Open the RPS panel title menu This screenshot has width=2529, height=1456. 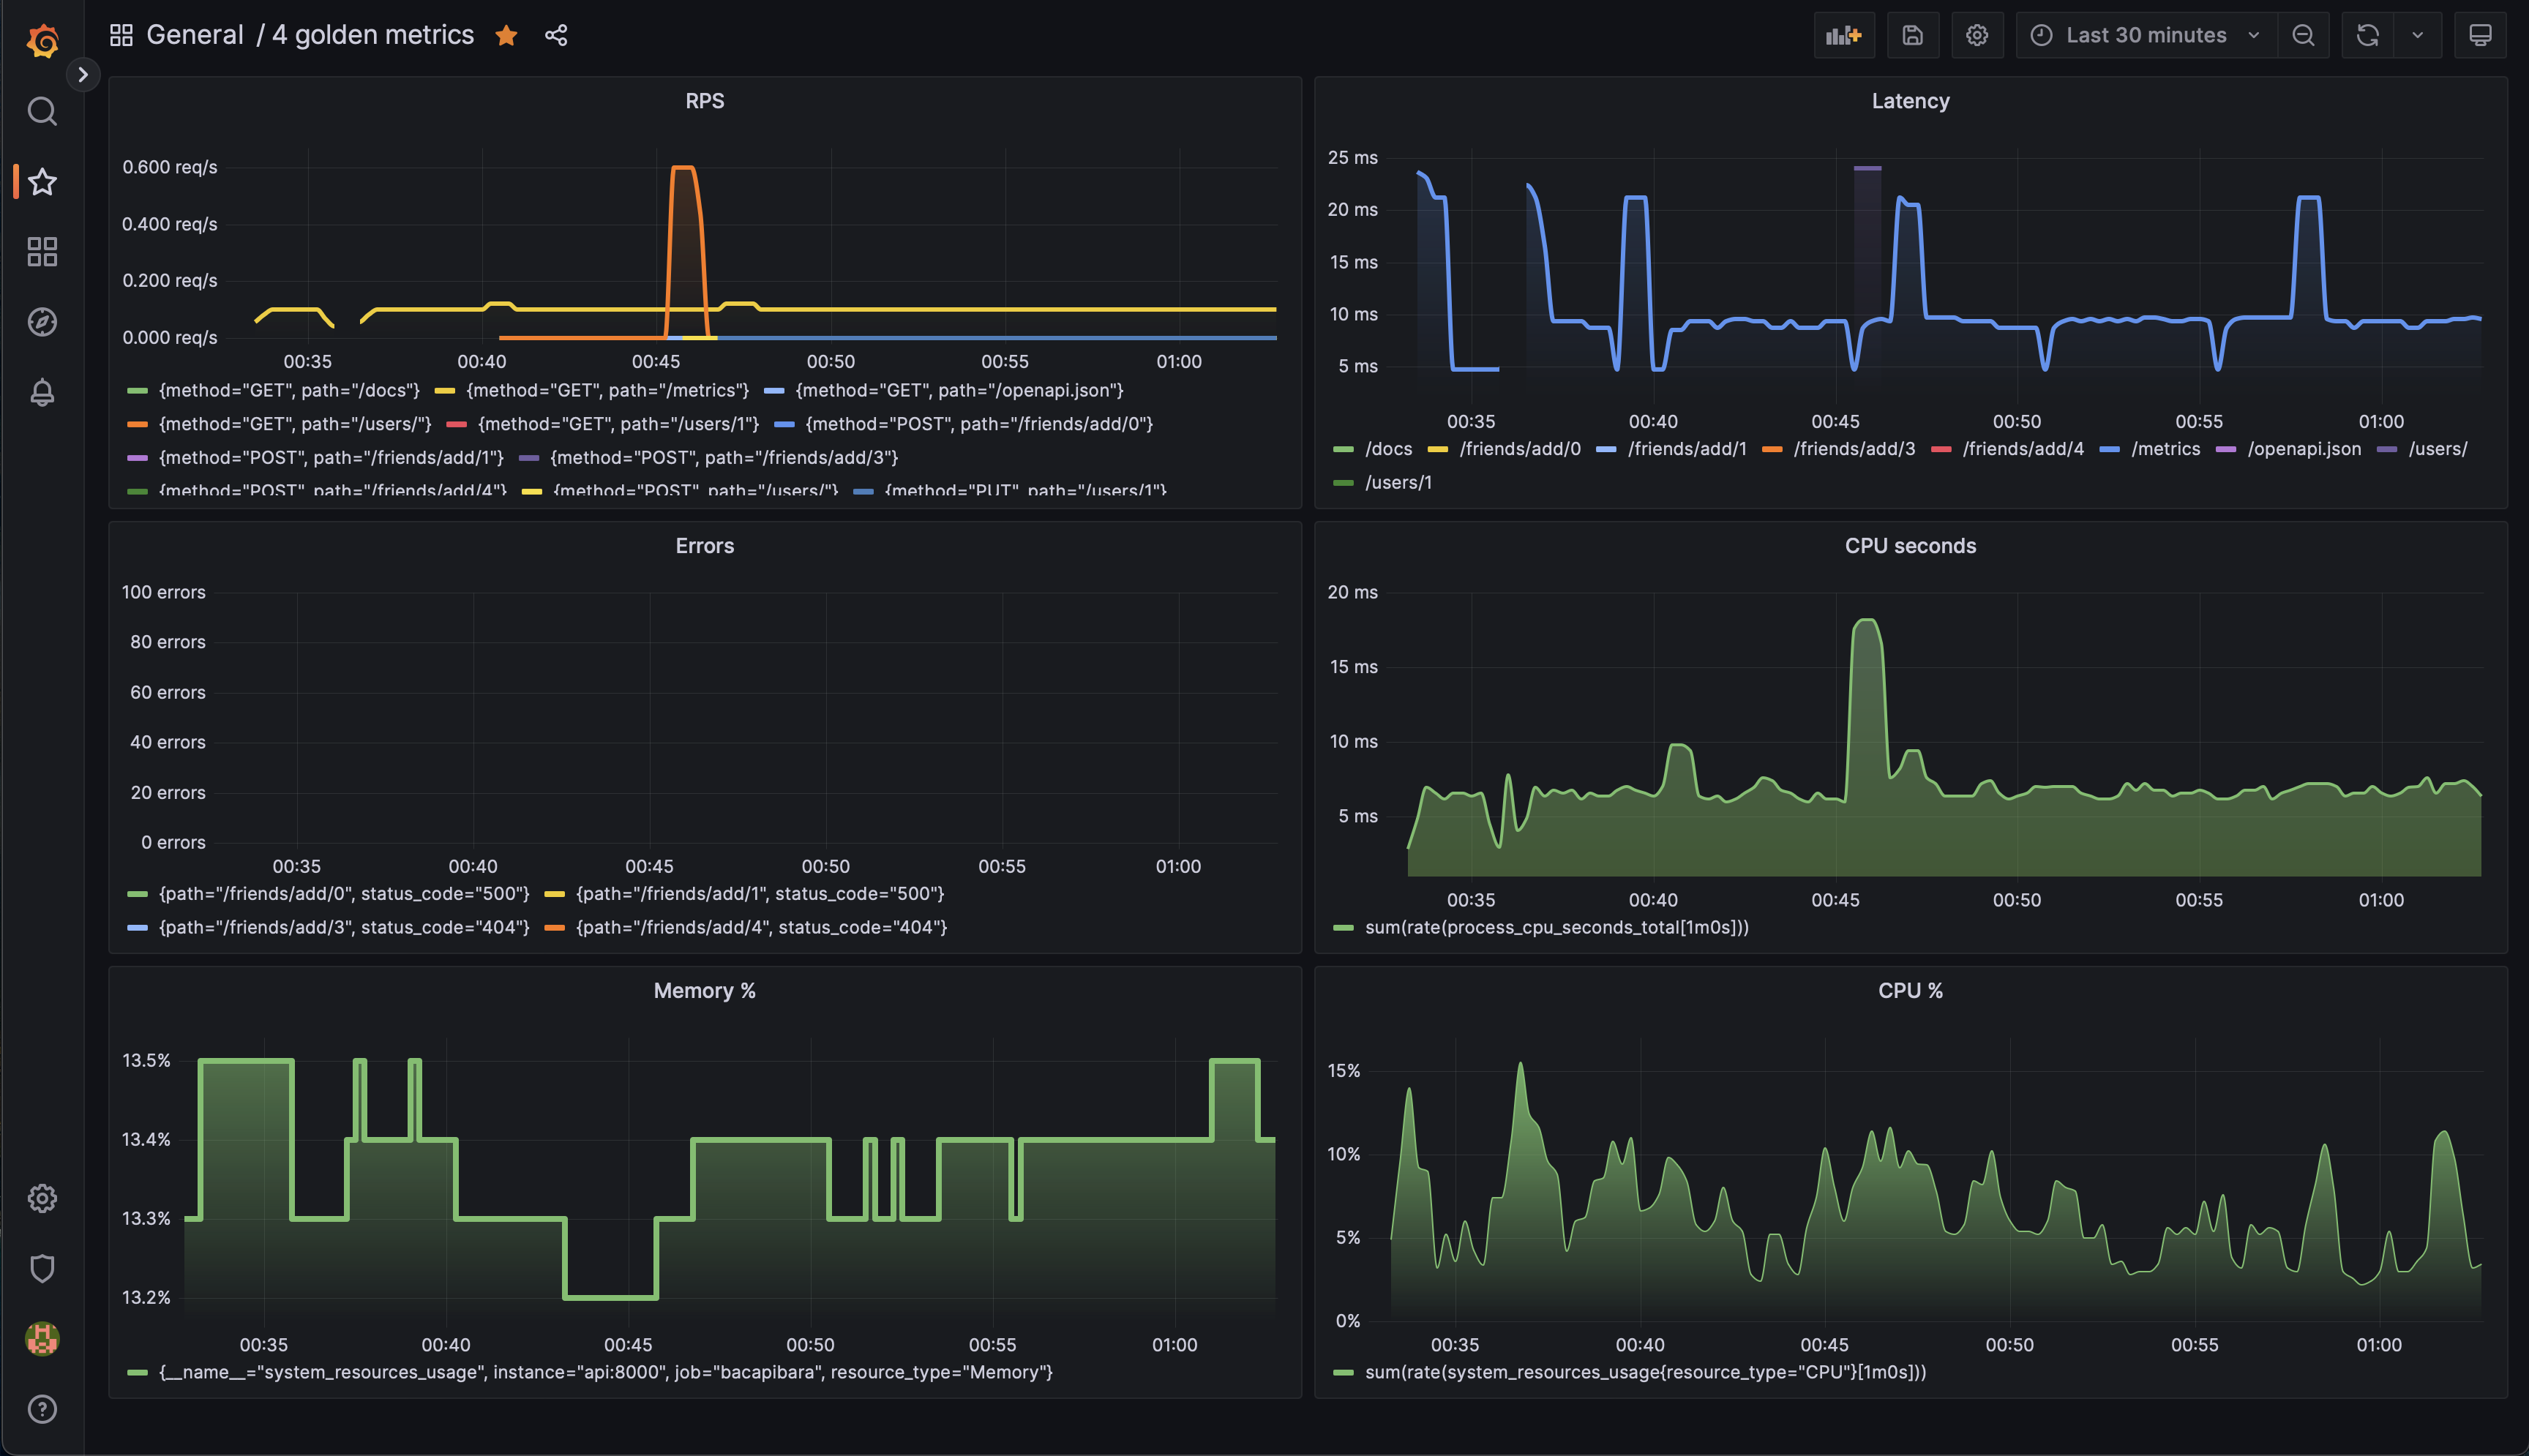tap(704, 101)
